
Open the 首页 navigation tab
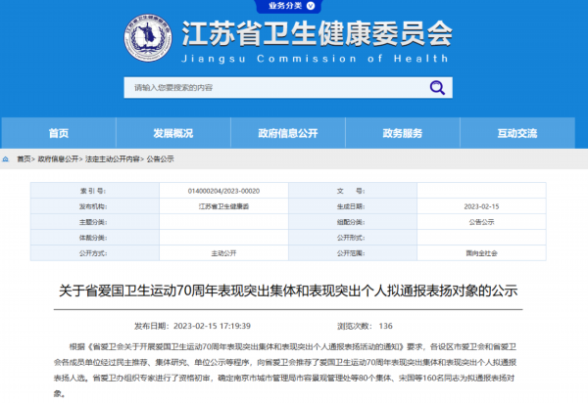pos(59,133)
